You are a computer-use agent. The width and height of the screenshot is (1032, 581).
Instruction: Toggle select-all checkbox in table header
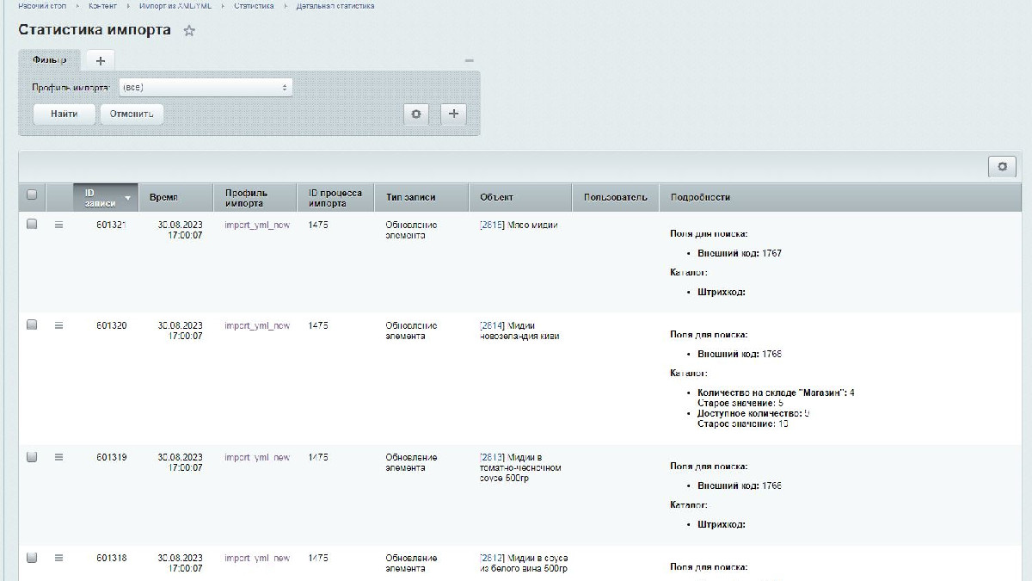click(32, 195)
